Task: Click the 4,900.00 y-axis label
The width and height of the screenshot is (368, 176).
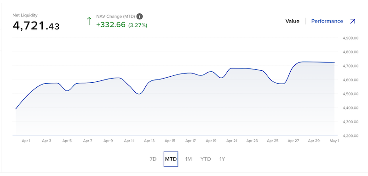Action: click(x=350, y=38)
